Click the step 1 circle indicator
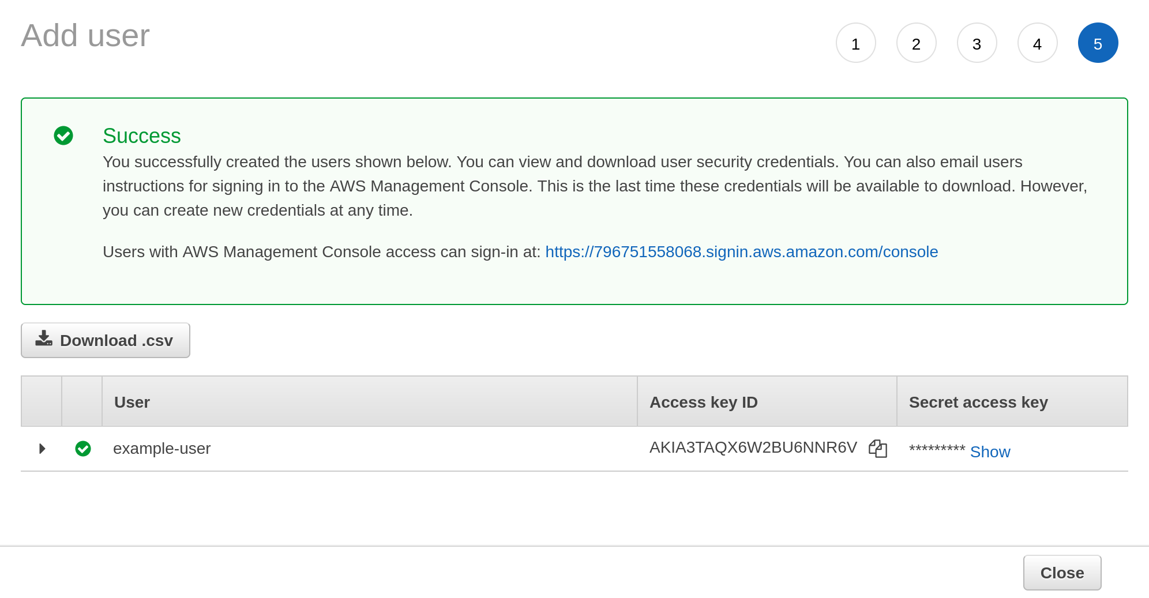 pyautogui.click(x=855, y=43)
